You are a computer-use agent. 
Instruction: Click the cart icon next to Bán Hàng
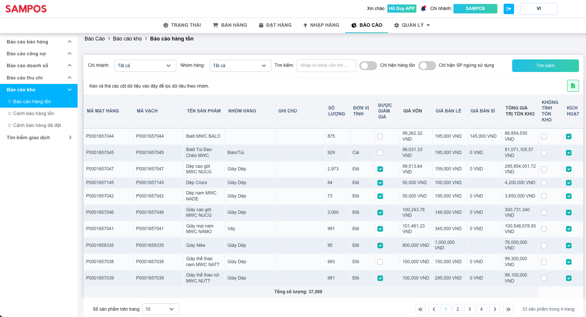(x=215, y=25)
